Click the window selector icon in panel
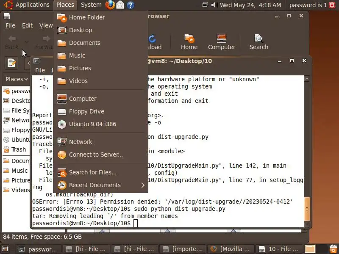 (x=205, y=5)
